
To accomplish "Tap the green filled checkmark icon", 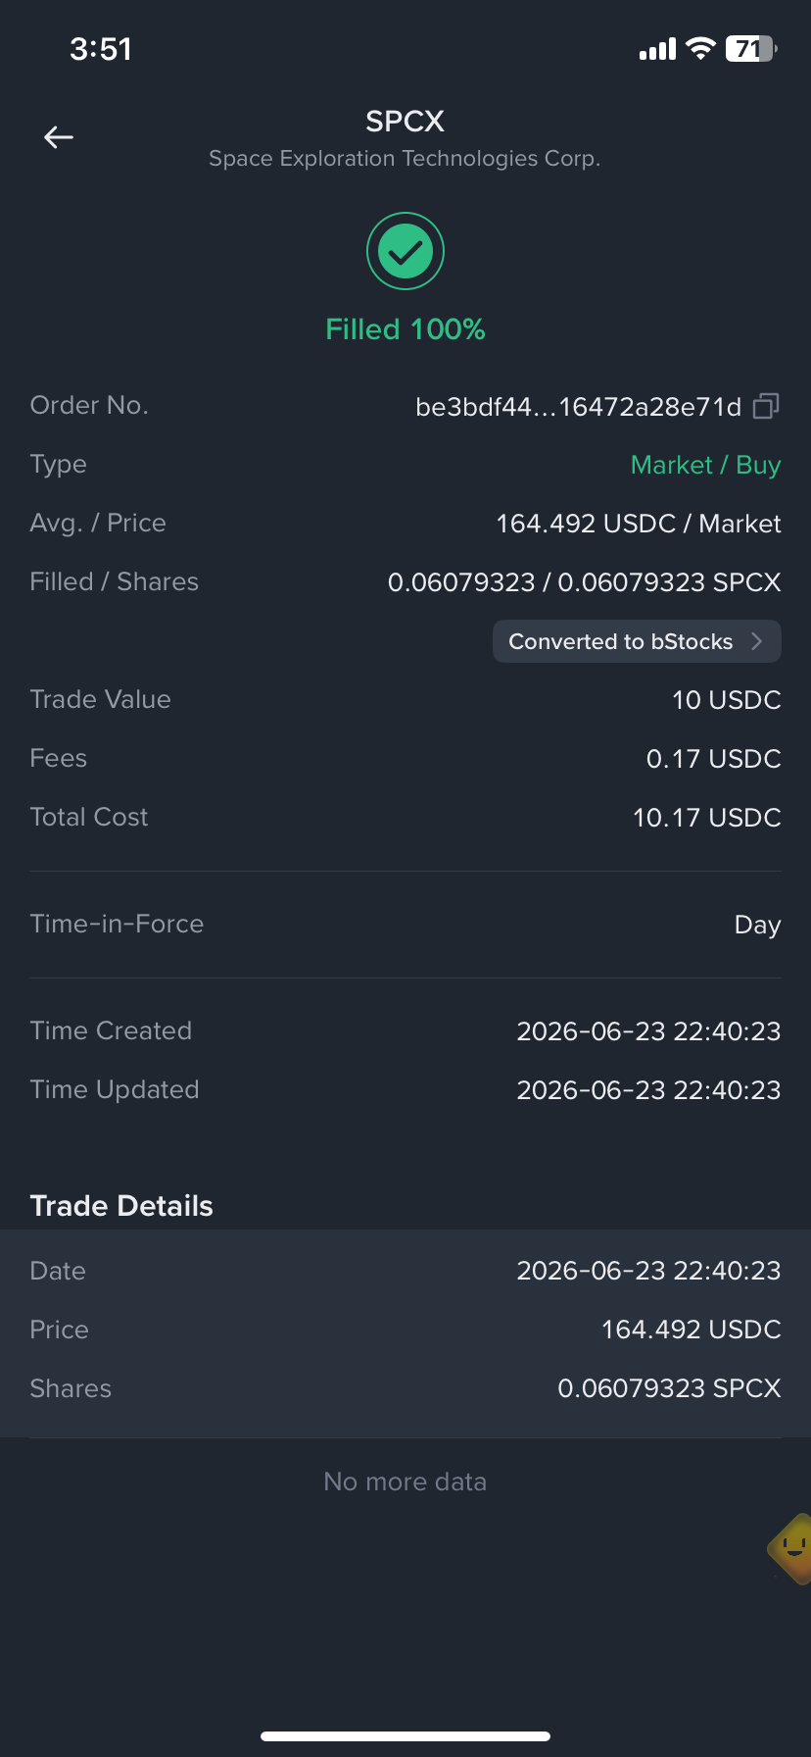I will (x=405, y=251).
